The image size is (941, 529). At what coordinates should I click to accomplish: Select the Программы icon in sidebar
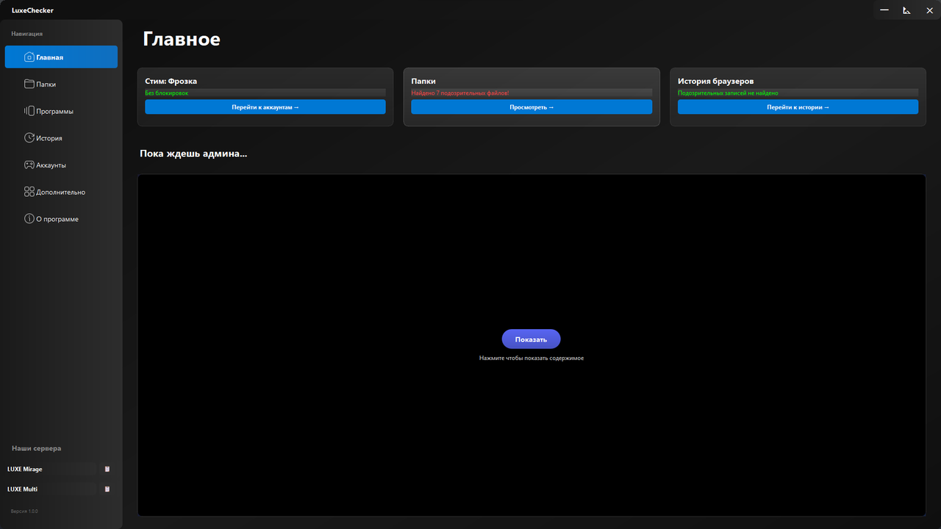click(29, 111)
